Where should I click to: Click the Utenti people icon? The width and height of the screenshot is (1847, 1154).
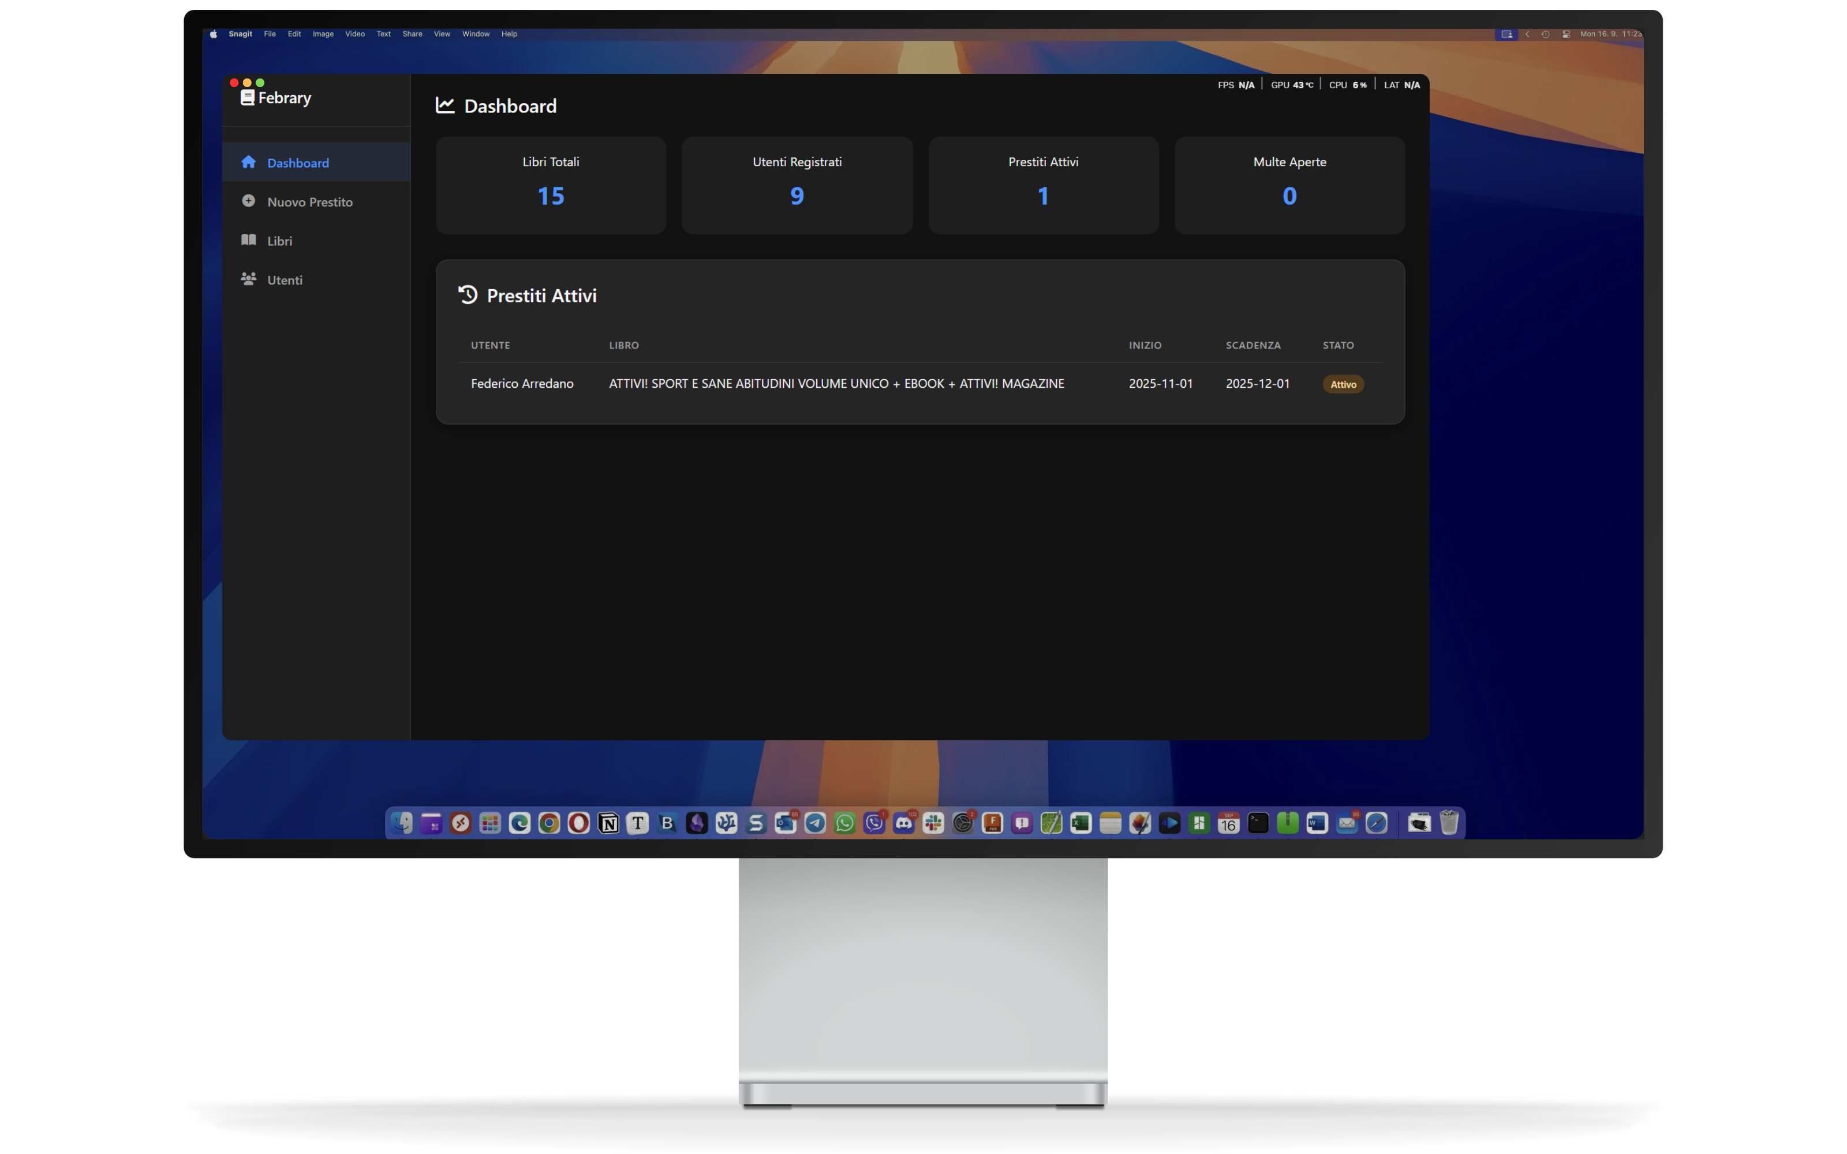click(x=249, y=279)
